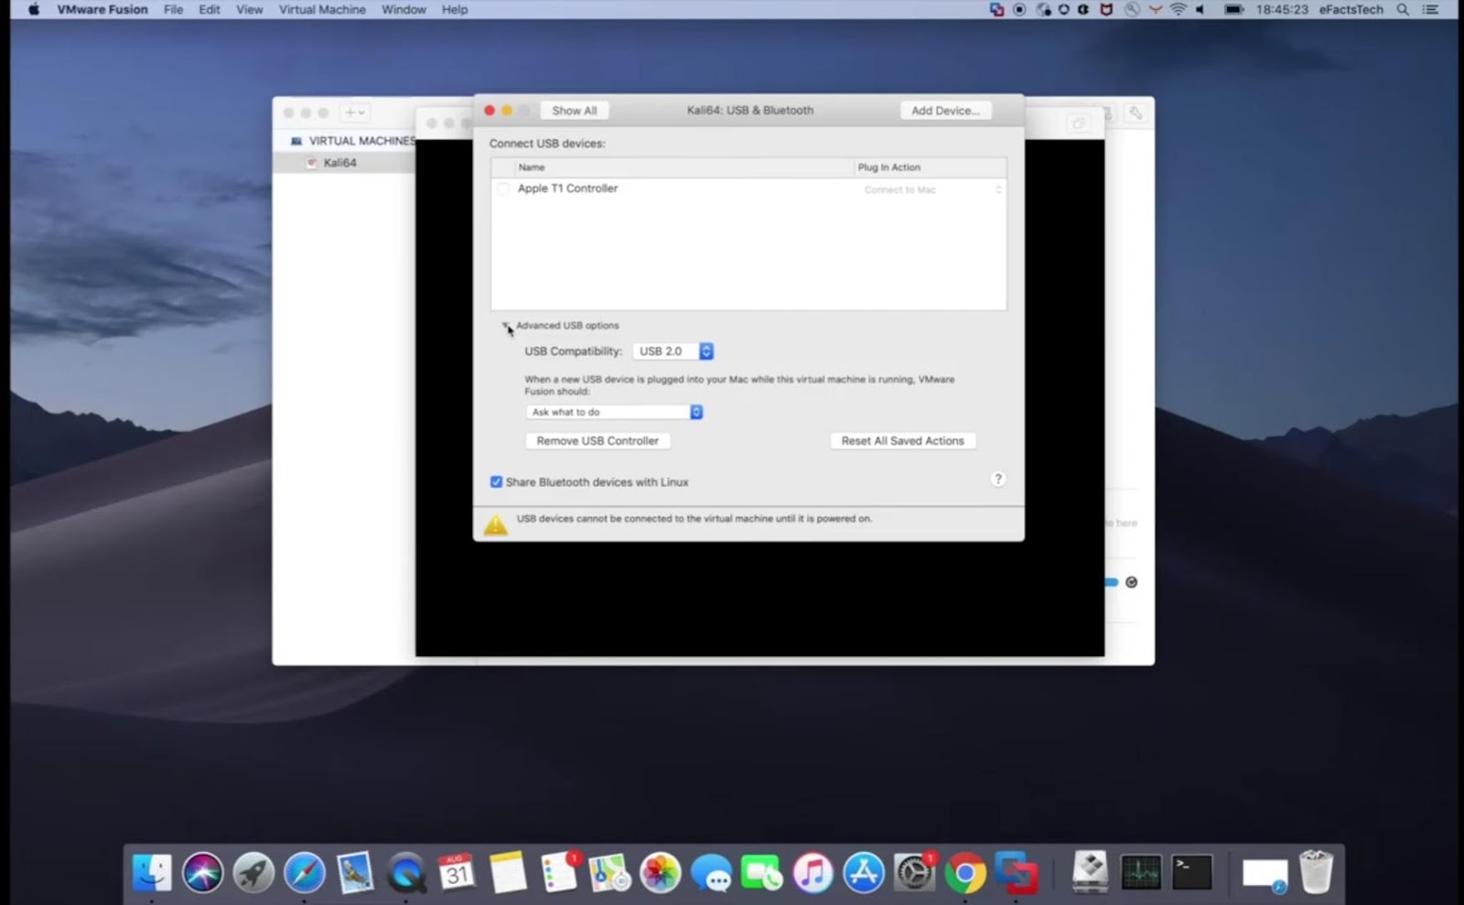Open Maps from the dock

click(609, 872)
